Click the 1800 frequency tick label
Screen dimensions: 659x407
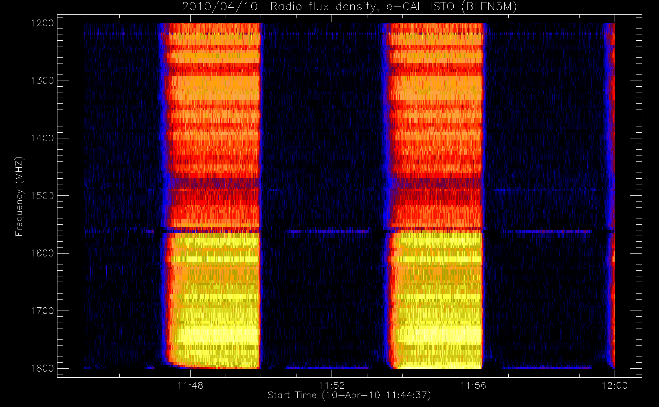42,368
